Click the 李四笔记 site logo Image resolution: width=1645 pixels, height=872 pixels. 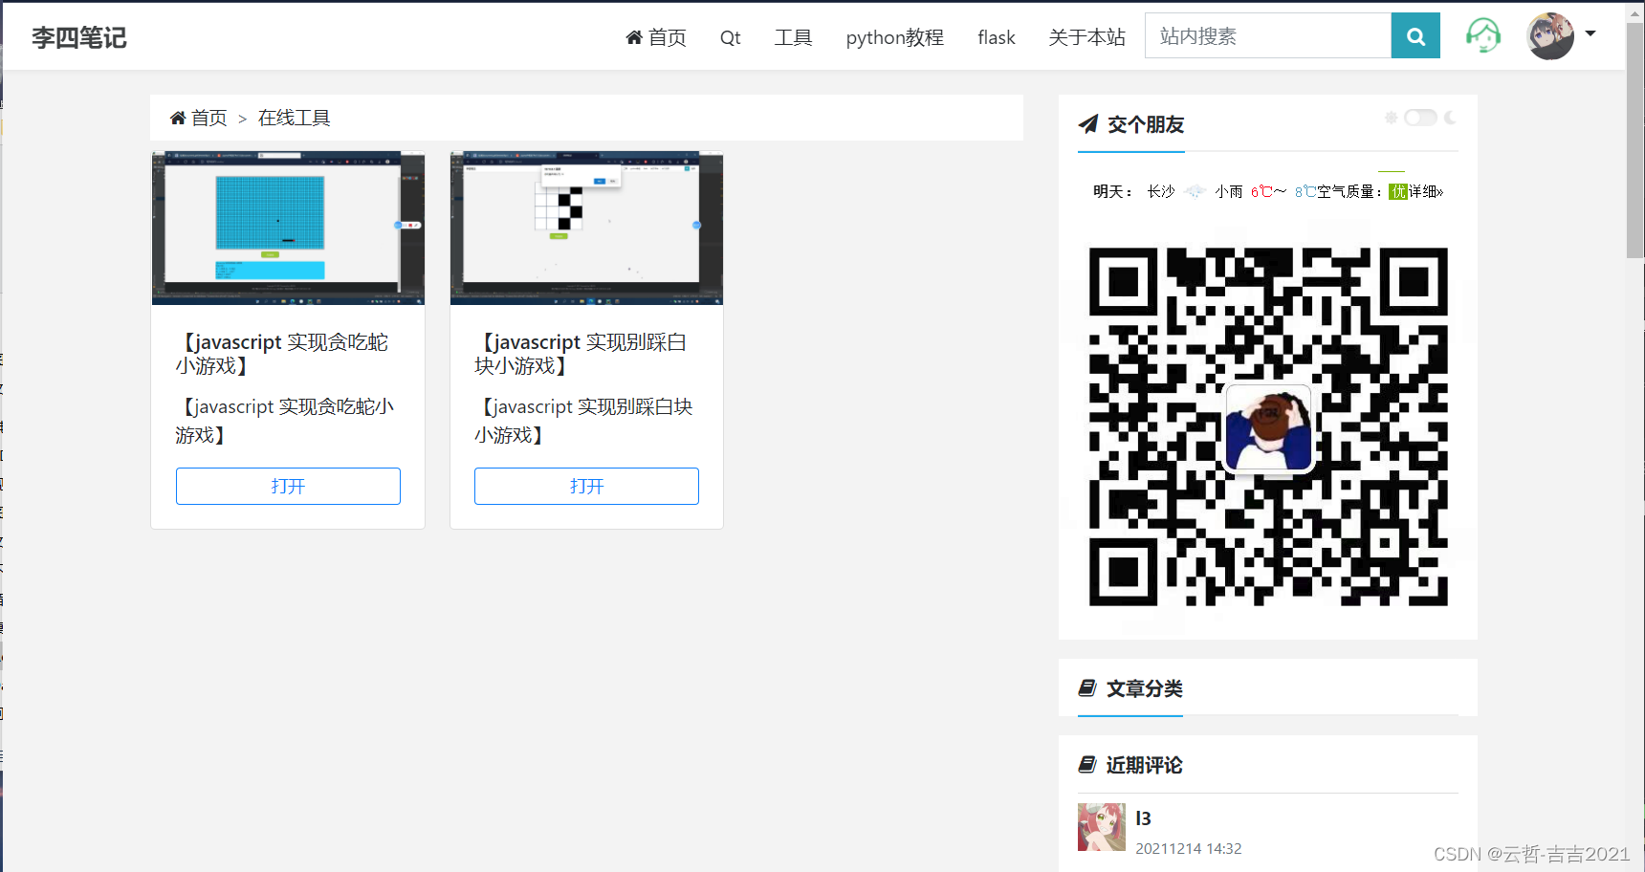[78, 37]
